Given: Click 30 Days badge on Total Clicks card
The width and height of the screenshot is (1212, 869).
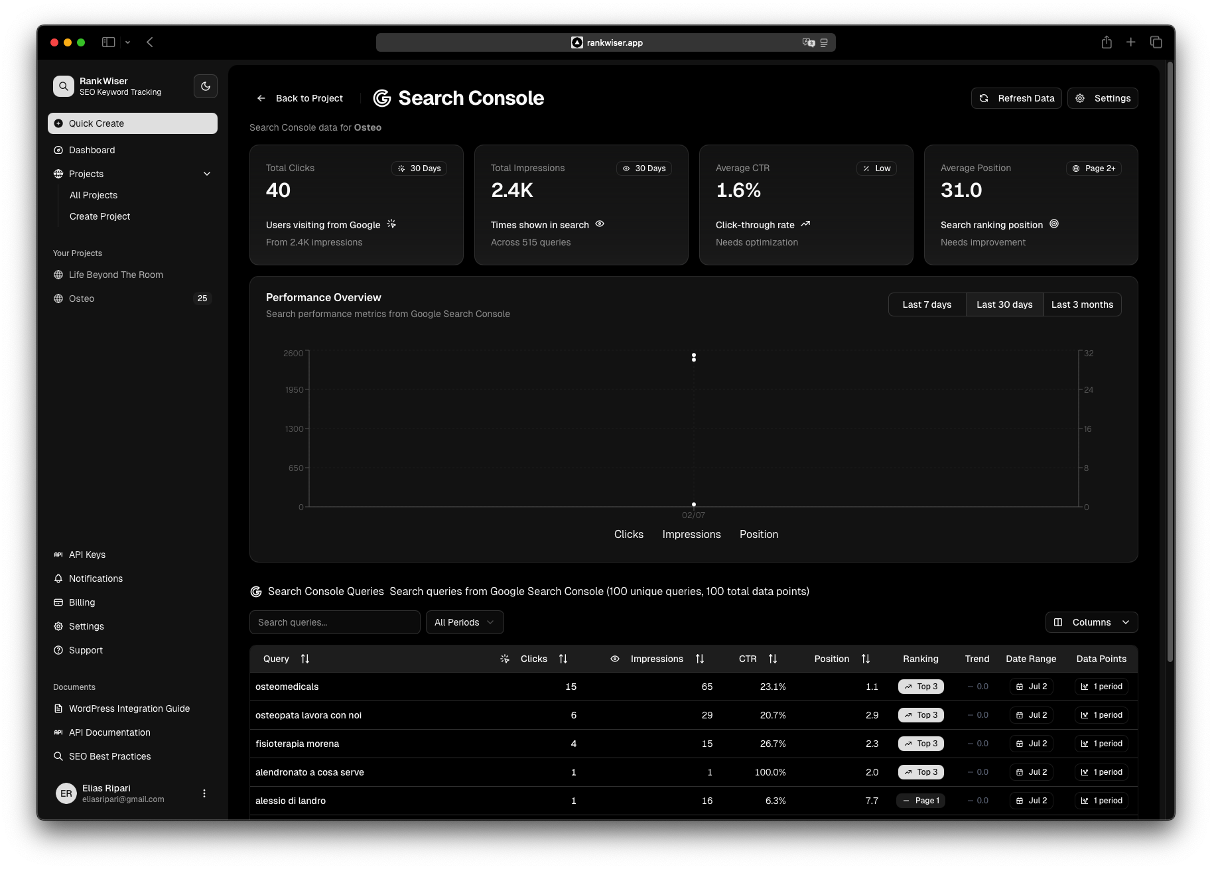Looking at the screenshot, I should 419,168.
